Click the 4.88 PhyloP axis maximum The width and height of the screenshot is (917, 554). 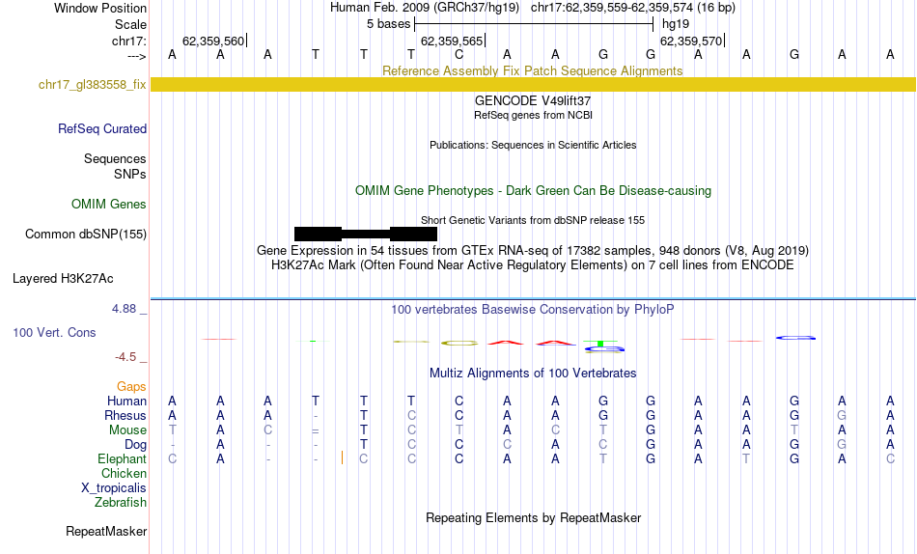124,309
